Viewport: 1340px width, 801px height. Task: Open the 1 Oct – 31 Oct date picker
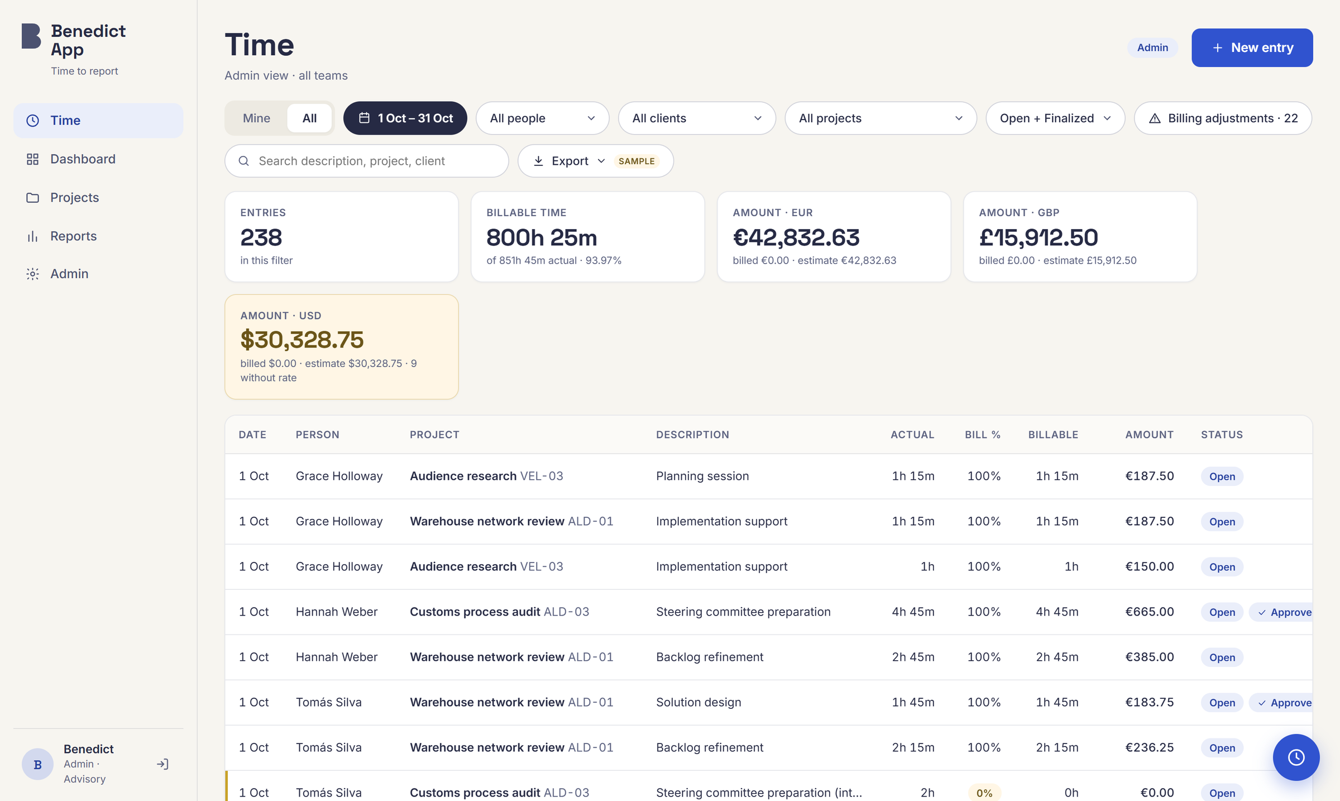click(x=405, y=118)
